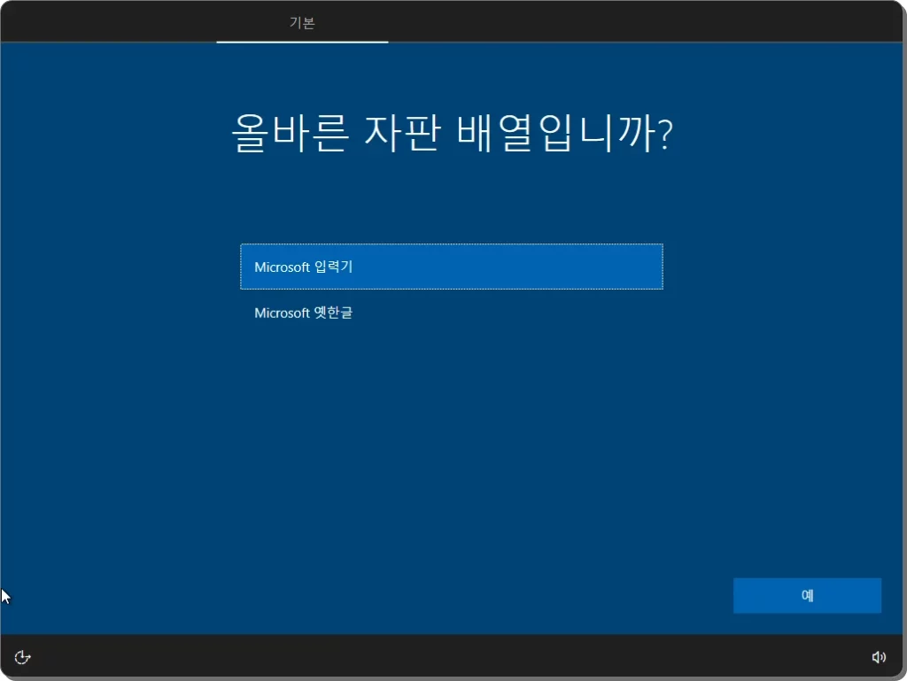907x681 pixels.
Task: Choose Microsoft 옛한글 from the layout list
Action: (451, 313)
